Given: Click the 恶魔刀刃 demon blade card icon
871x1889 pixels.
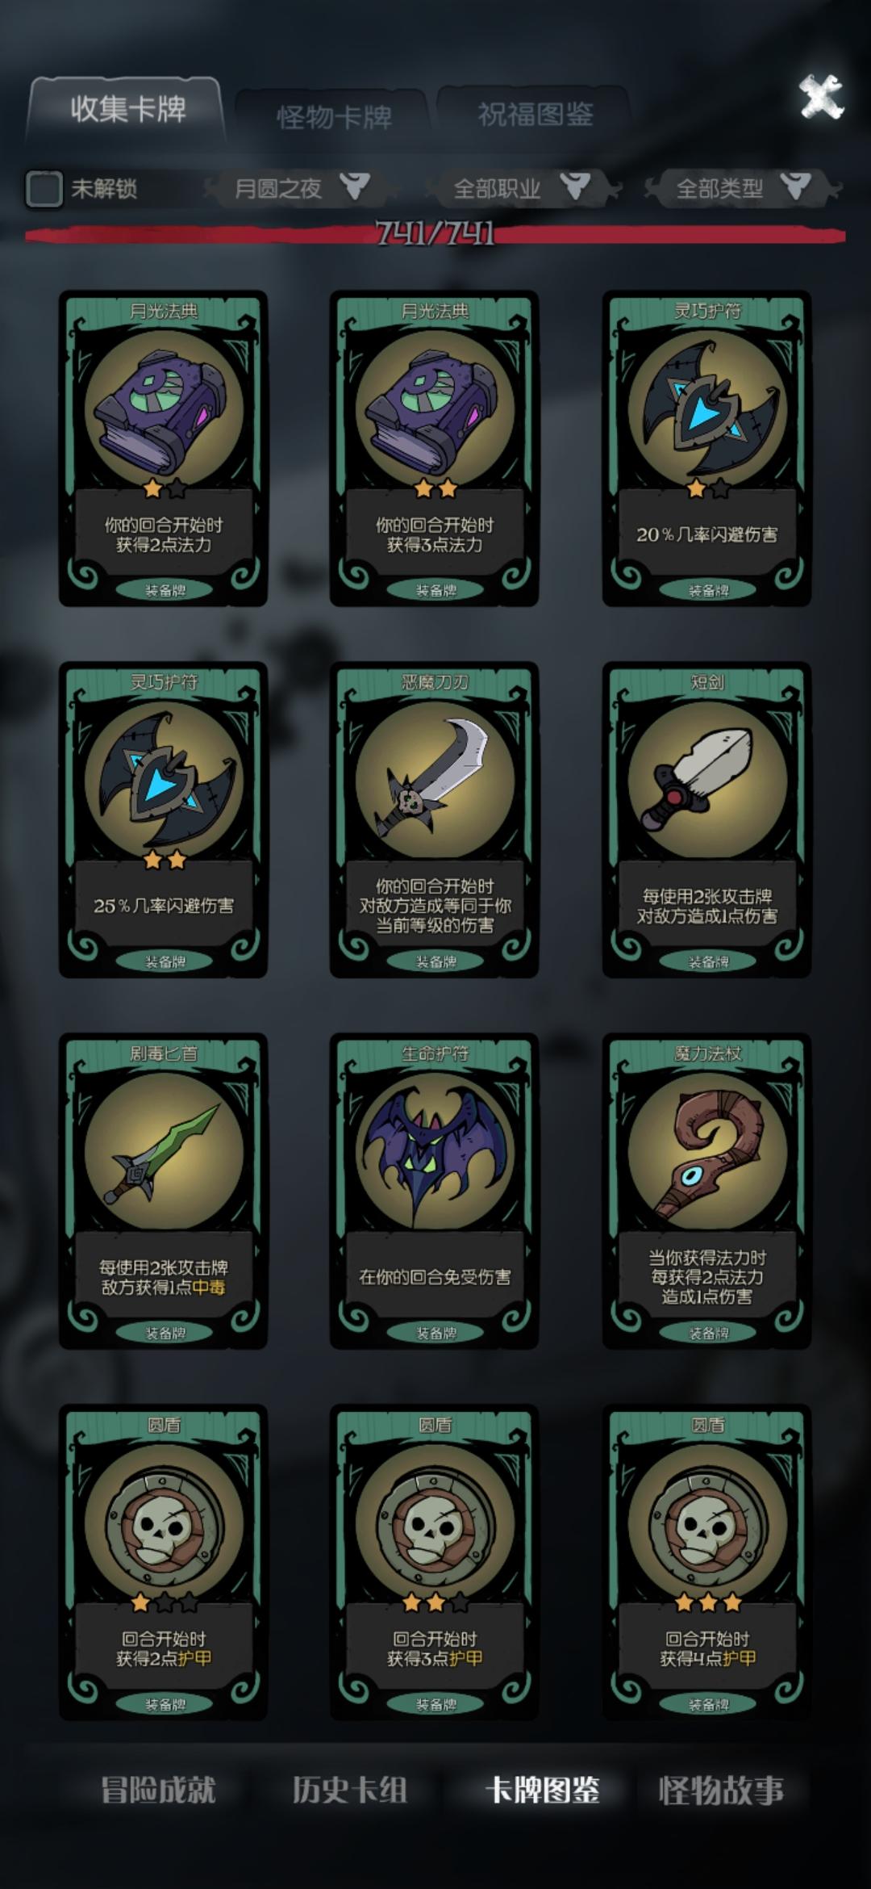Looking at the screenshot, I should [x=435, y=819].
